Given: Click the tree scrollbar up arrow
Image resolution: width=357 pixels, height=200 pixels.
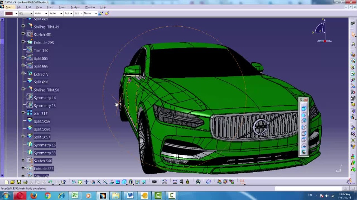Looking at the screenshot, I should coord(2,20).
